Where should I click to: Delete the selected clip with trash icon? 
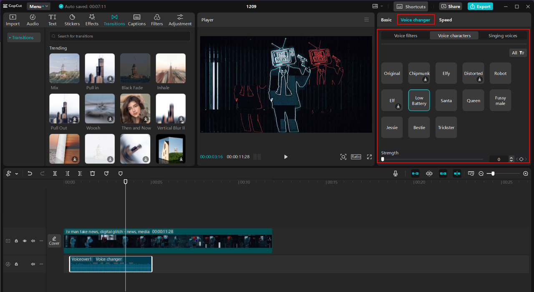click(x=93, y=173)
